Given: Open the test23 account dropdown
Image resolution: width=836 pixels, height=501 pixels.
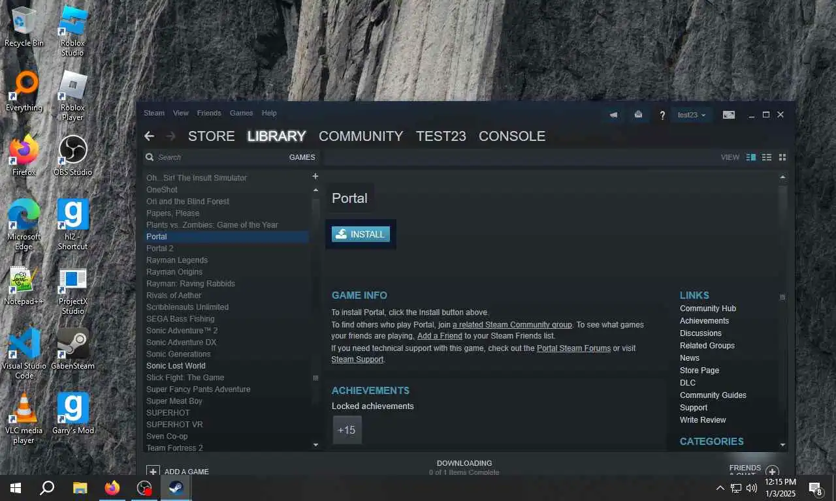Looking at the screenshot, I should coord(692,115).
